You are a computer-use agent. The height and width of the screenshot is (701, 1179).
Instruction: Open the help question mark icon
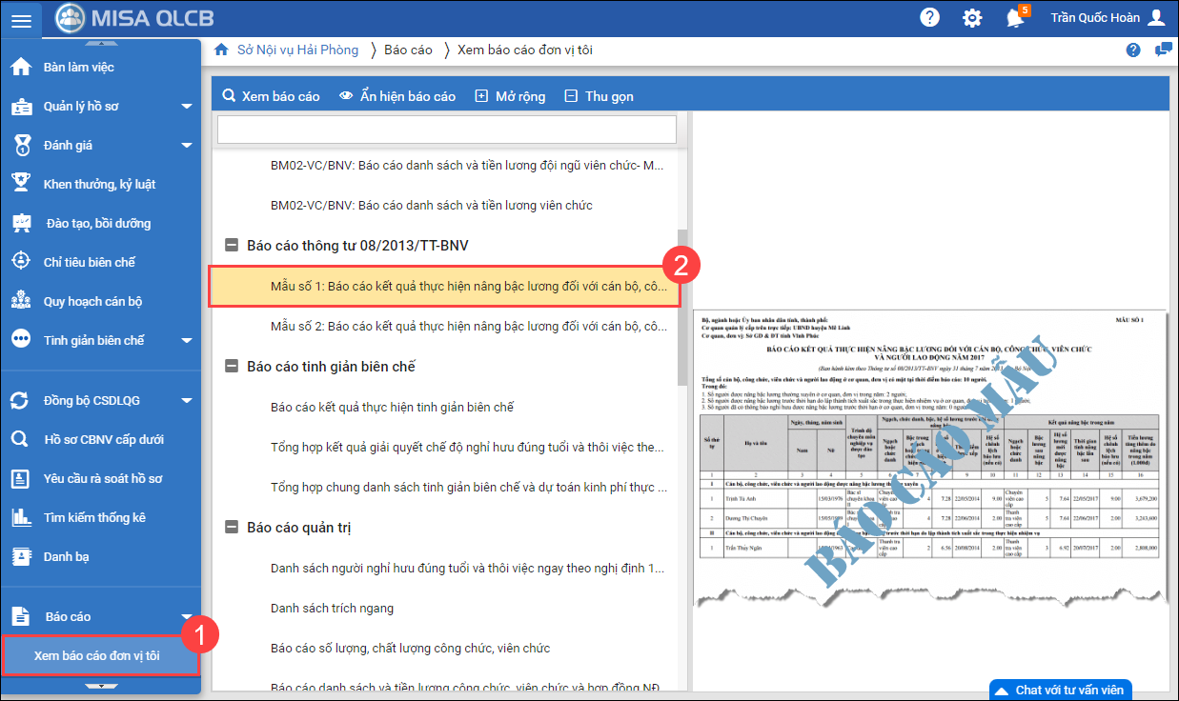point(929,18)
